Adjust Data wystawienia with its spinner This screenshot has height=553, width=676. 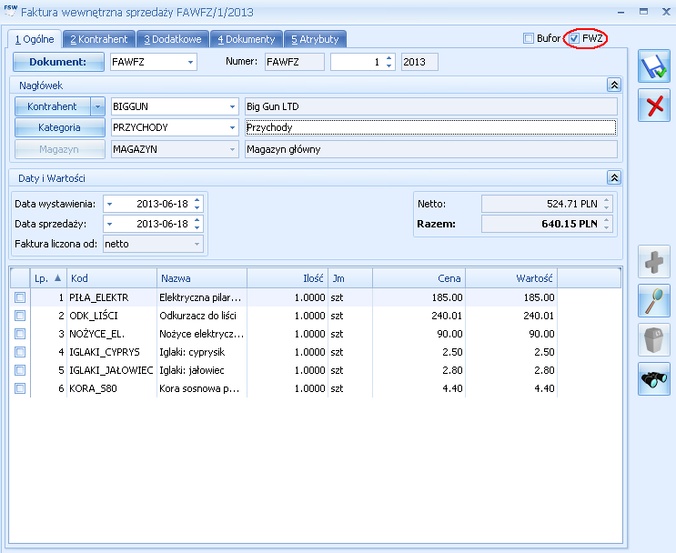[x=197, y=204]
